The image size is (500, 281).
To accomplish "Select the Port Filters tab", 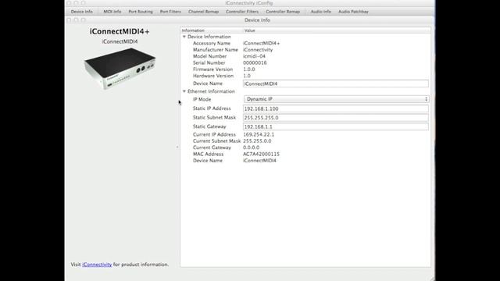I will (170, 12).
